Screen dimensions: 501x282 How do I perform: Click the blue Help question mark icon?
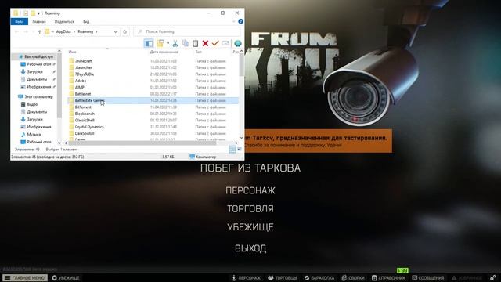pyautogui.click(x=240, y=21)
